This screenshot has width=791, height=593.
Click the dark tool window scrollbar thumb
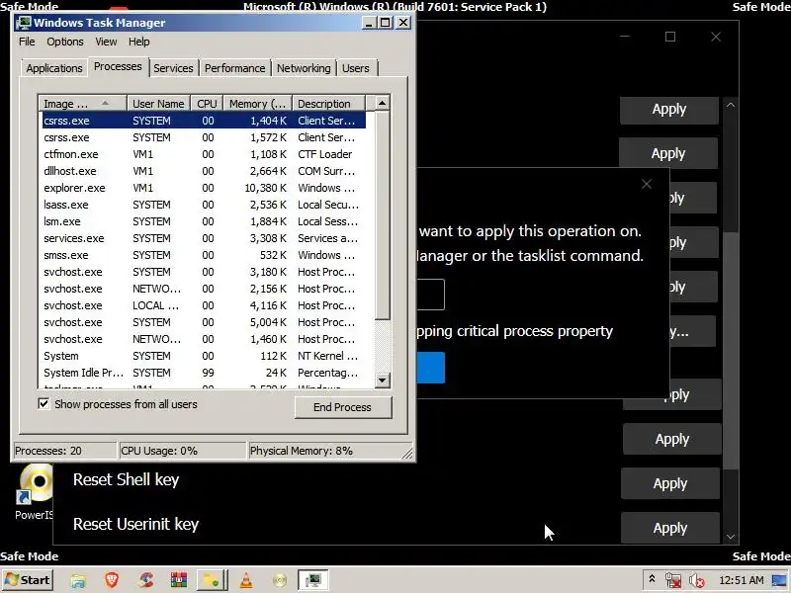[730, 349]
